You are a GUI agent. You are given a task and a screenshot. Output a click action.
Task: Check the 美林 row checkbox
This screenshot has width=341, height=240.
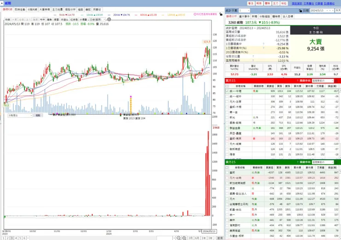227,220
